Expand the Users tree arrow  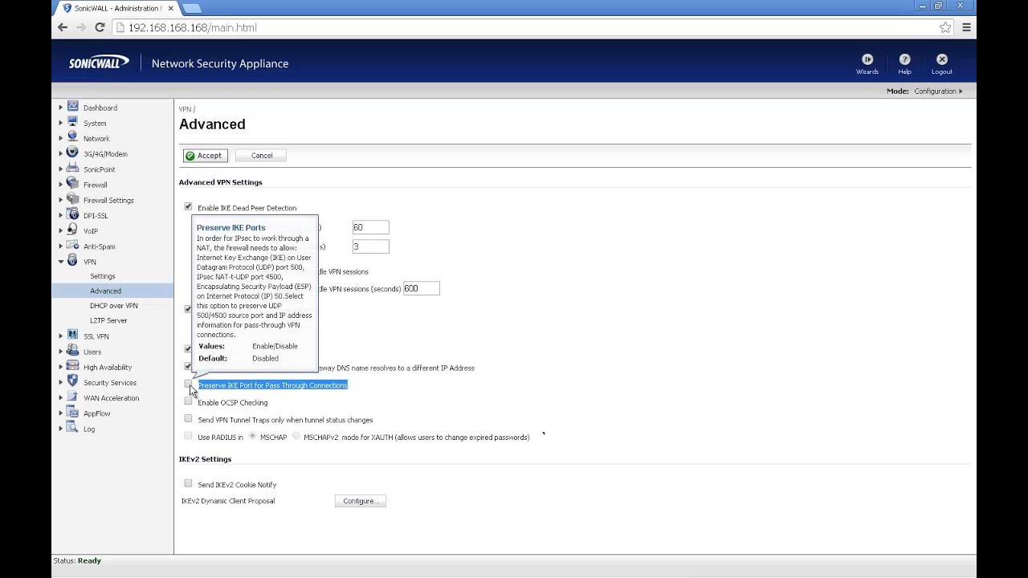point(60,352)
